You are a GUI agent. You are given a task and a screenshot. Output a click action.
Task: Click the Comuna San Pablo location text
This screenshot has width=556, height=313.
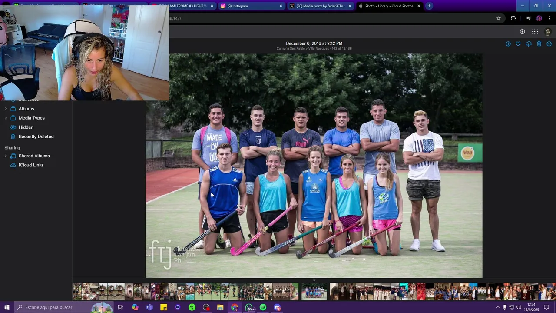[303, 49]
